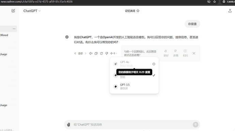
Task: Click the incognito mode indicator
Action: (228, 2)
